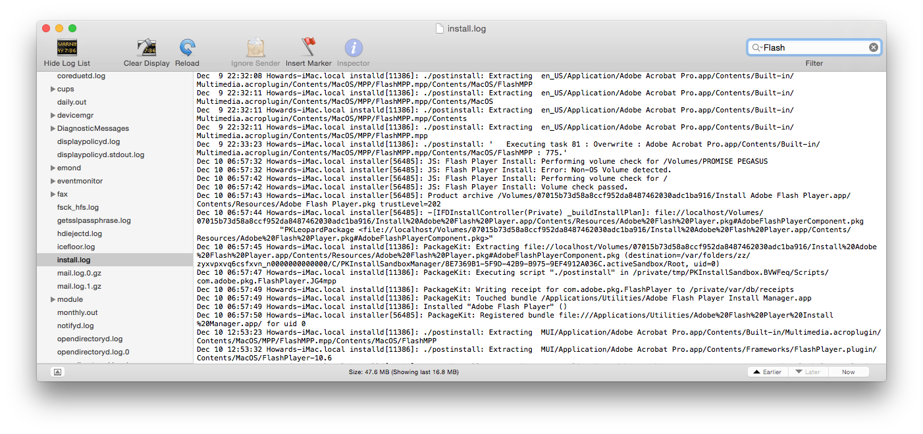The image size is (923, 434).
Task: Expand the DiagnosticMessages folder
Action: (53, 128)
